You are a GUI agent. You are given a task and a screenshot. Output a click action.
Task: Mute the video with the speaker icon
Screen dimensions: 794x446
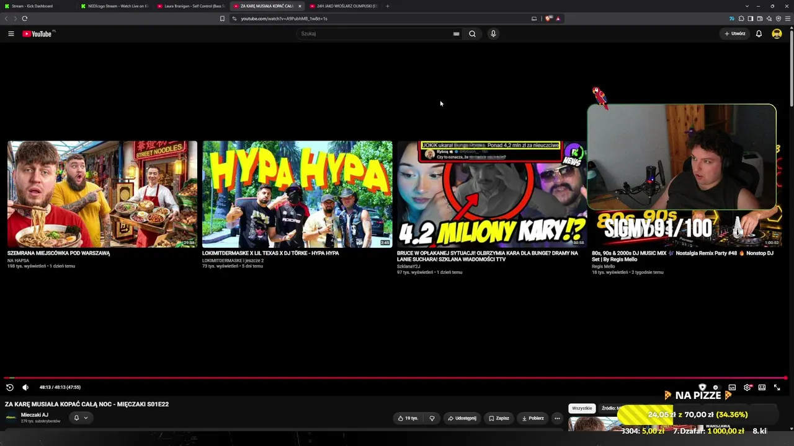point(25,387)
